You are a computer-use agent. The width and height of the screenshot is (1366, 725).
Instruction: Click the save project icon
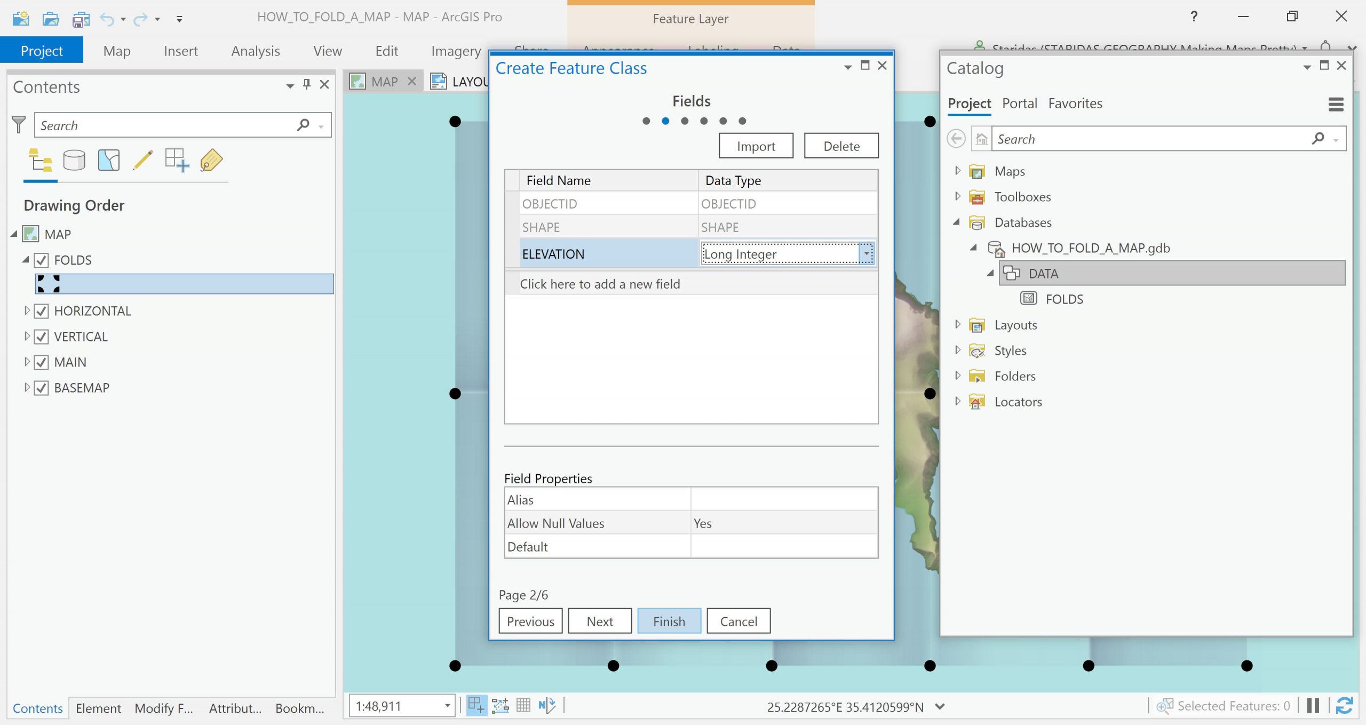coord(81,19)
